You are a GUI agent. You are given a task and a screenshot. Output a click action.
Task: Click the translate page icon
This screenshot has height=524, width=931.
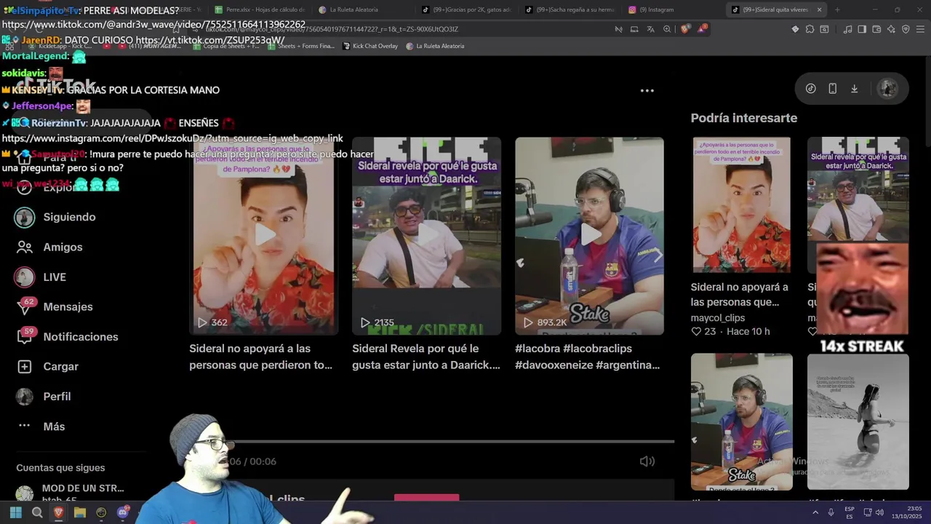coord(650,29)
